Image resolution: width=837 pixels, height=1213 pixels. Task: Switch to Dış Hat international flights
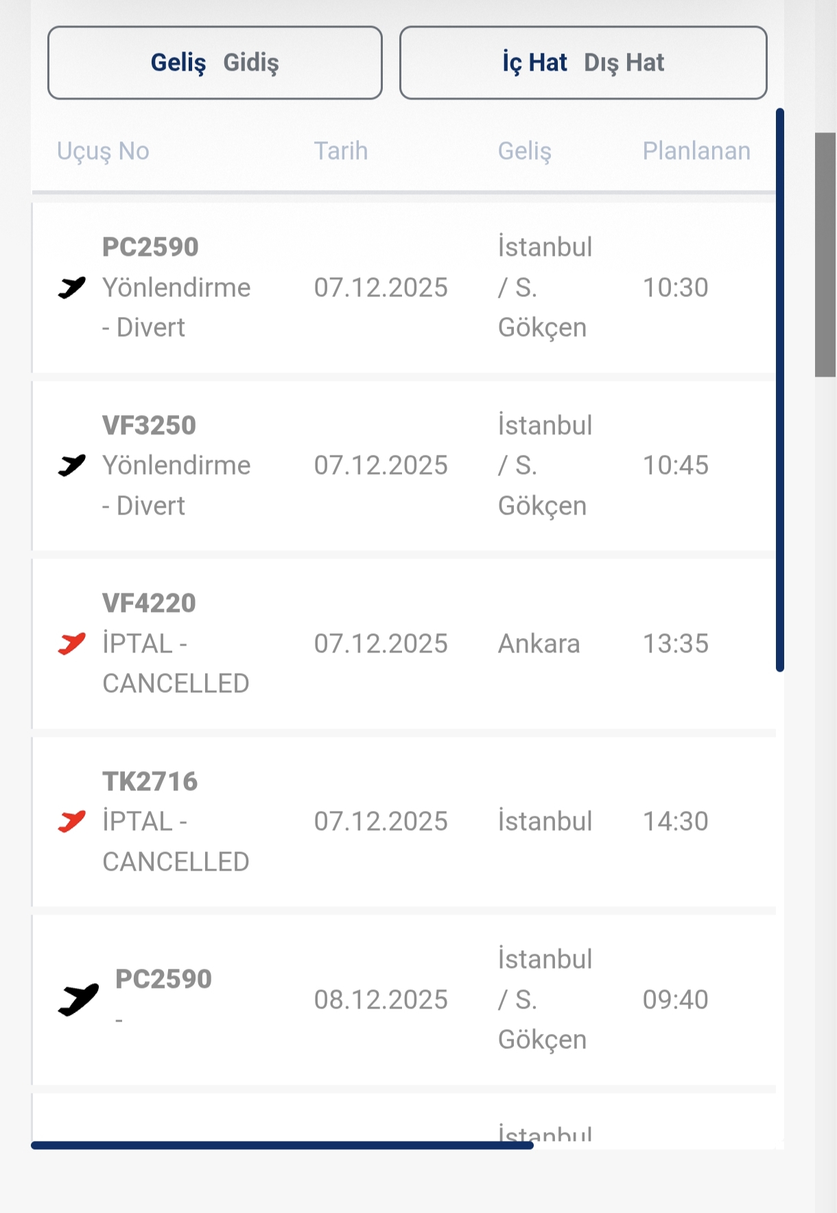pos(624,62)
